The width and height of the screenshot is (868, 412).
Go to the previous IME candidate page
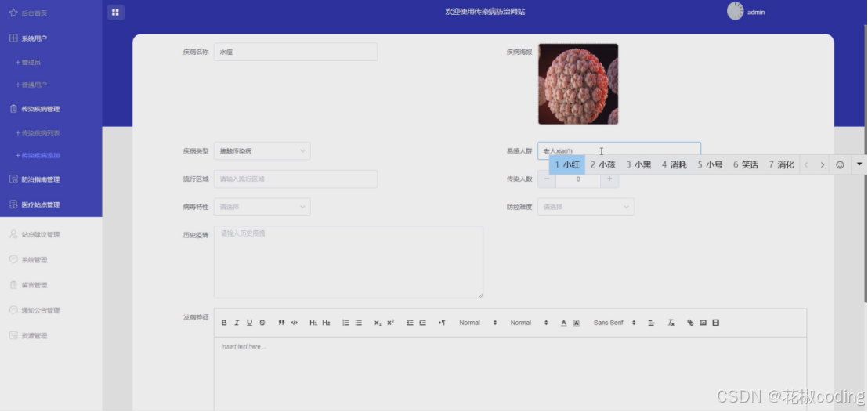click(807, 165)
